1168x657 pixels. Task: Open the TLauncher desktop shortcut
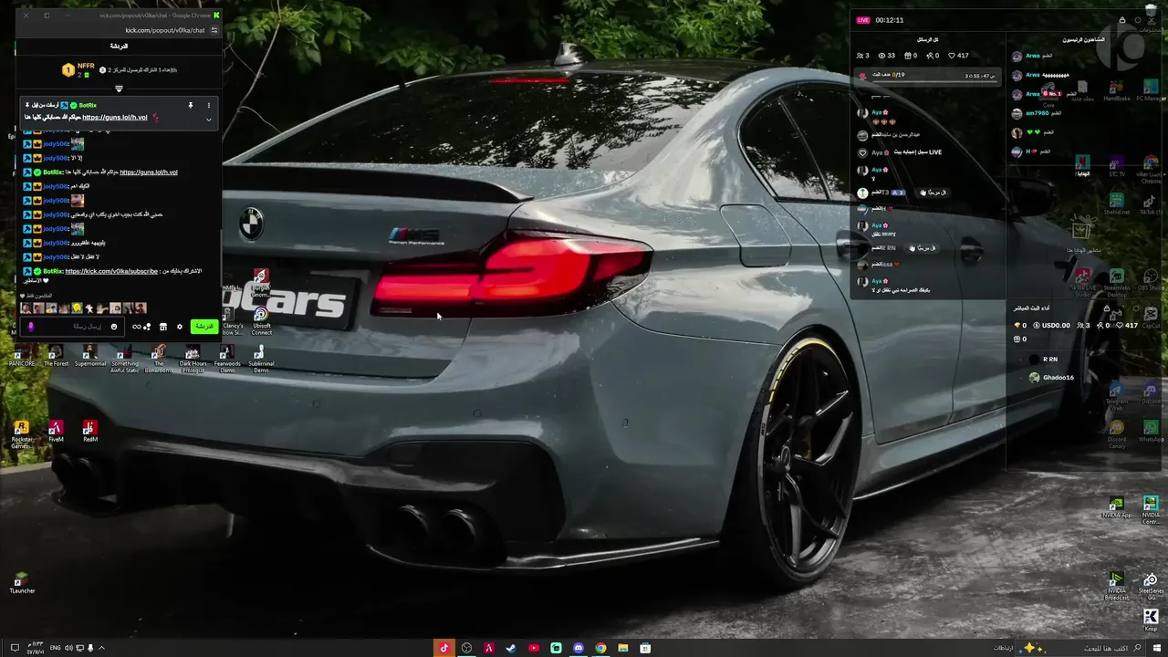coord(22,583)
